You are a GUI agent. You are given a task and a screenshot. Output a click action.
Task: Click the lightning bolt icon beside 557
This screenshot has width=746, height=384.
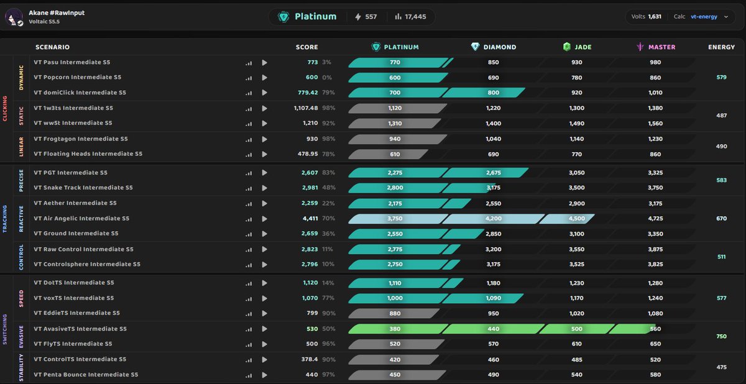pos(357,17)
